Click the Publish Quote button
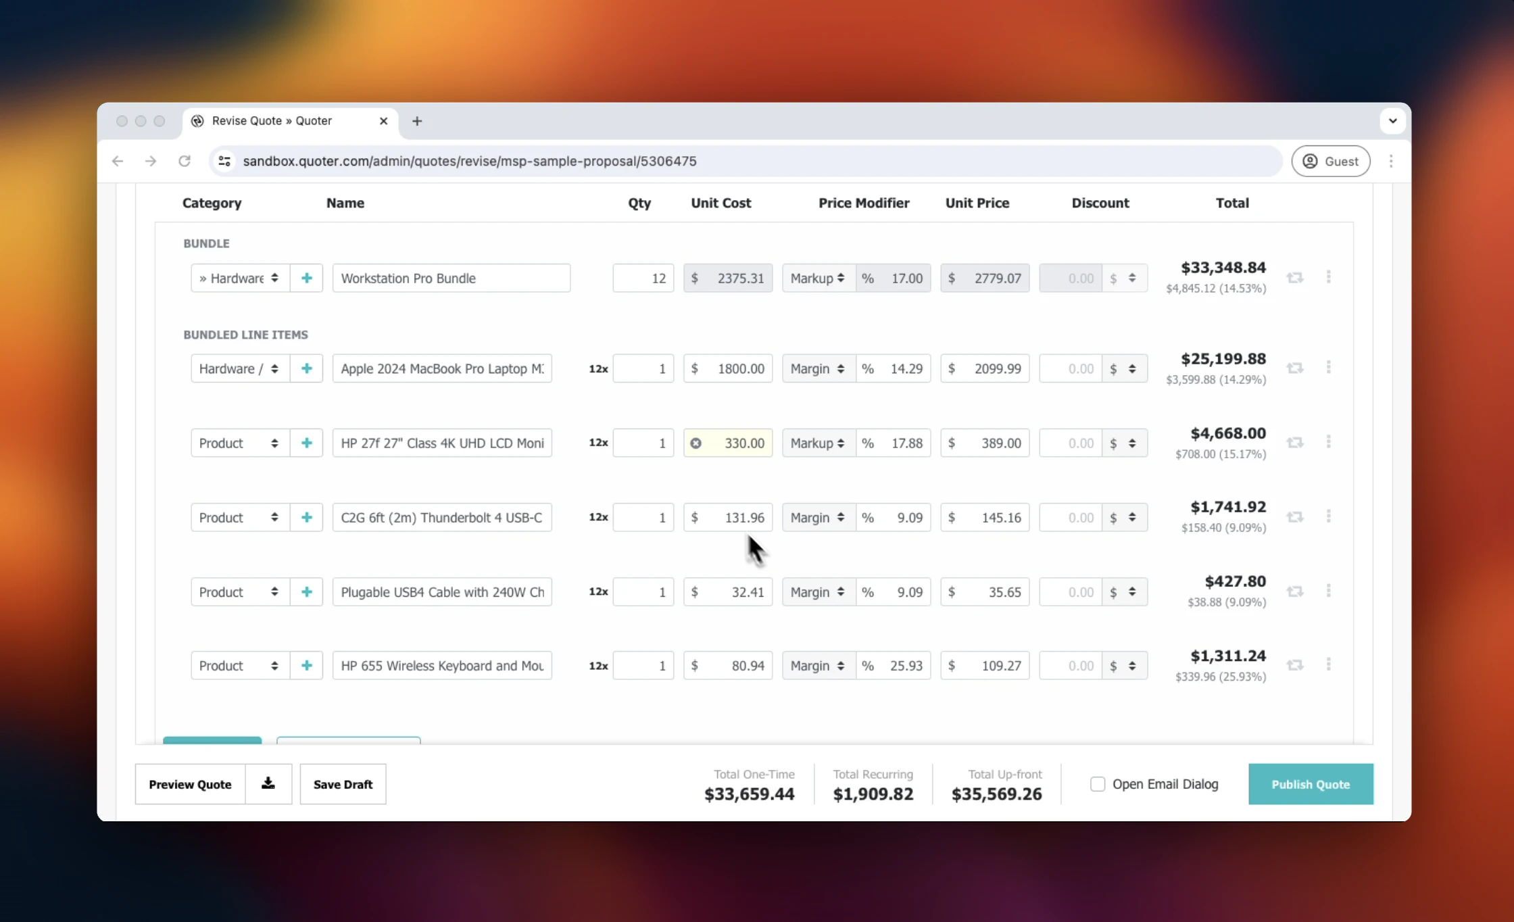 (x=1310, y=783)
